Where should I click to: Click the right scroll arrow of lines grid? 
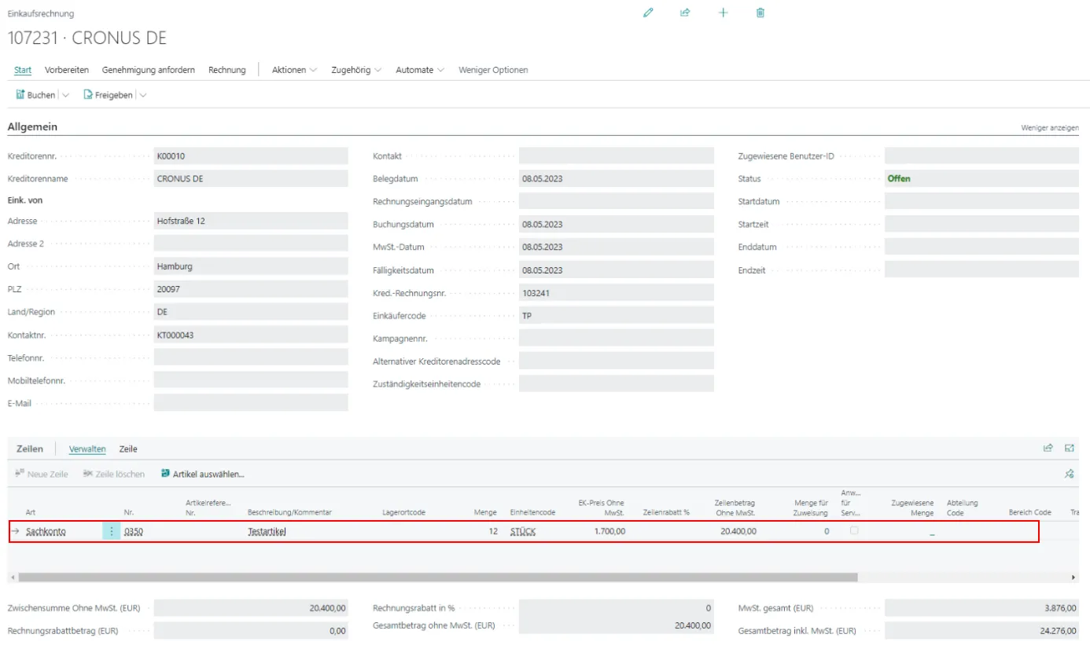point(1074,577)
